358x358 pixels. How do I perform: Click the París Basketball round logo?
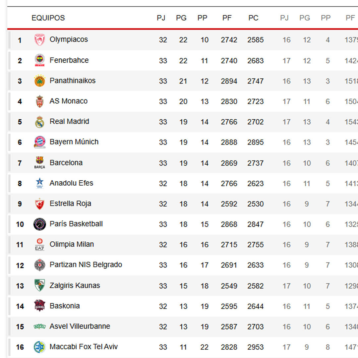40,224
